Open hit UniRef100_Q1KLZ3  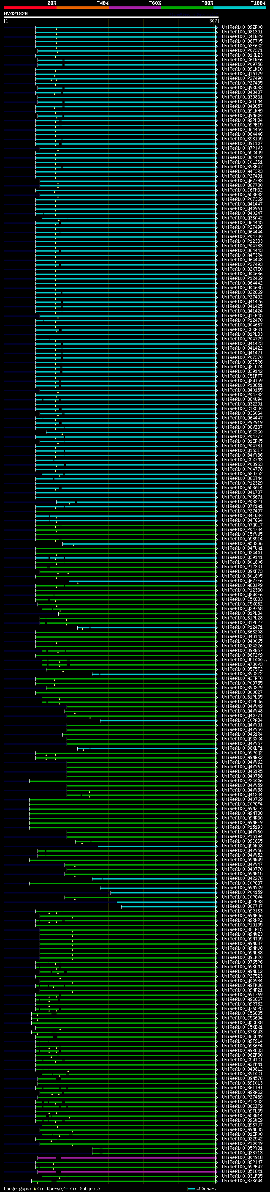tap(242, 55)
